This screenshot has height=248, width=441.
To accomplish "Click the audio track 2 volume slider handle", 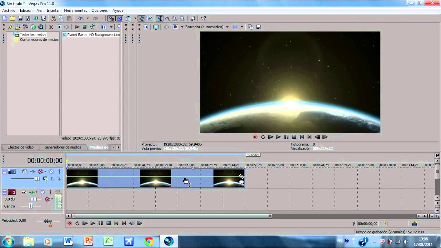I will pyautogui.click(x=33, y=199).
